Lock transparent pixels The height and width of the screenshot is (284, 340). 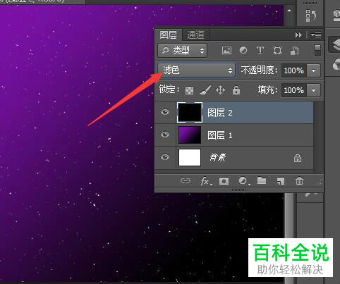pyautogui.click(x=190, y=90)
